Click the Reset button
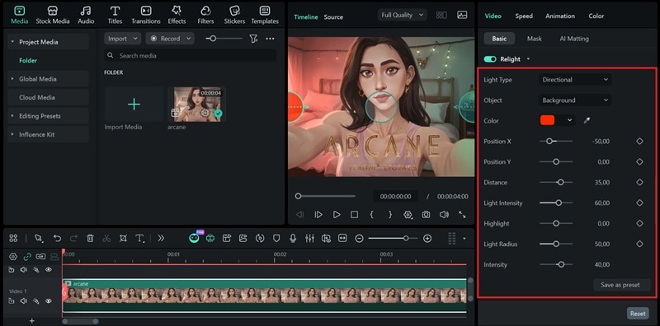 [638, 314]
